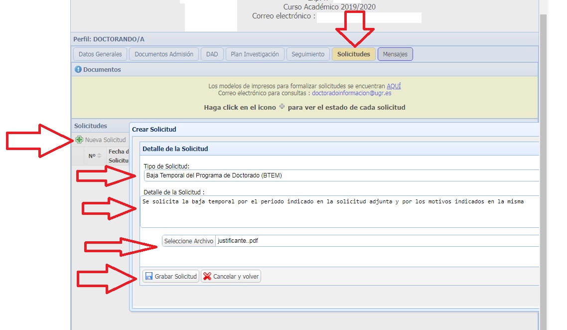
Task: Click the doctoradoinformacion@ugr.es email link
Action: [351, 93]
